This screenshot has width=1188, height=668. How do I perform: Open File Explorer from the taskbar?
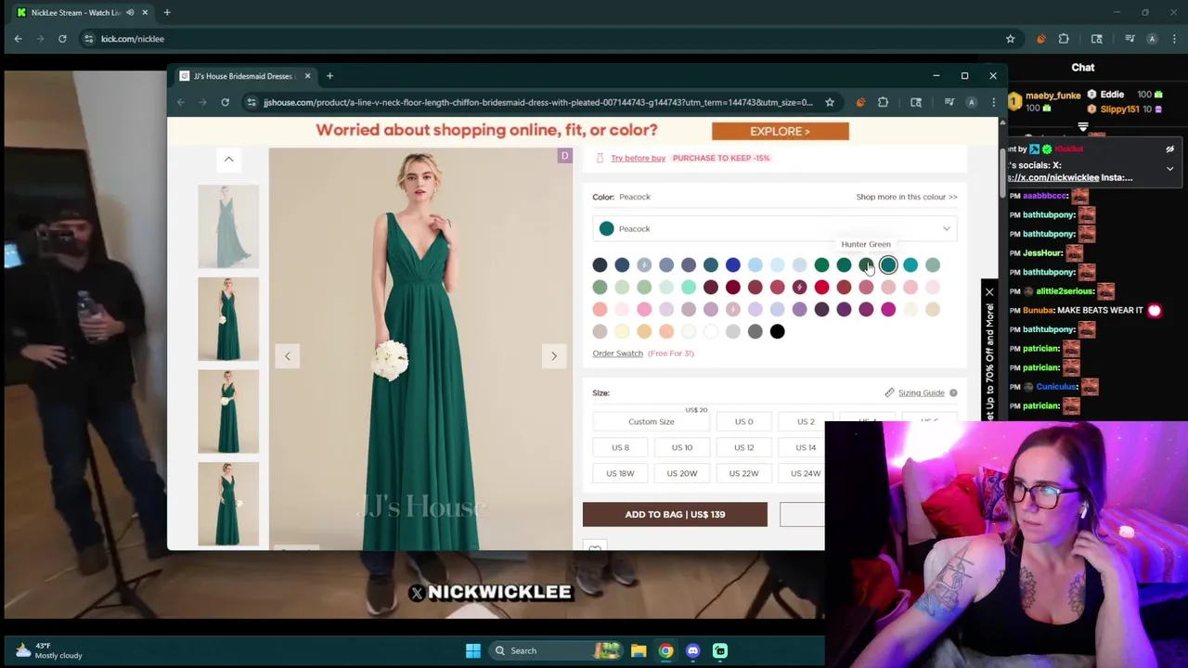click(639, 650)
